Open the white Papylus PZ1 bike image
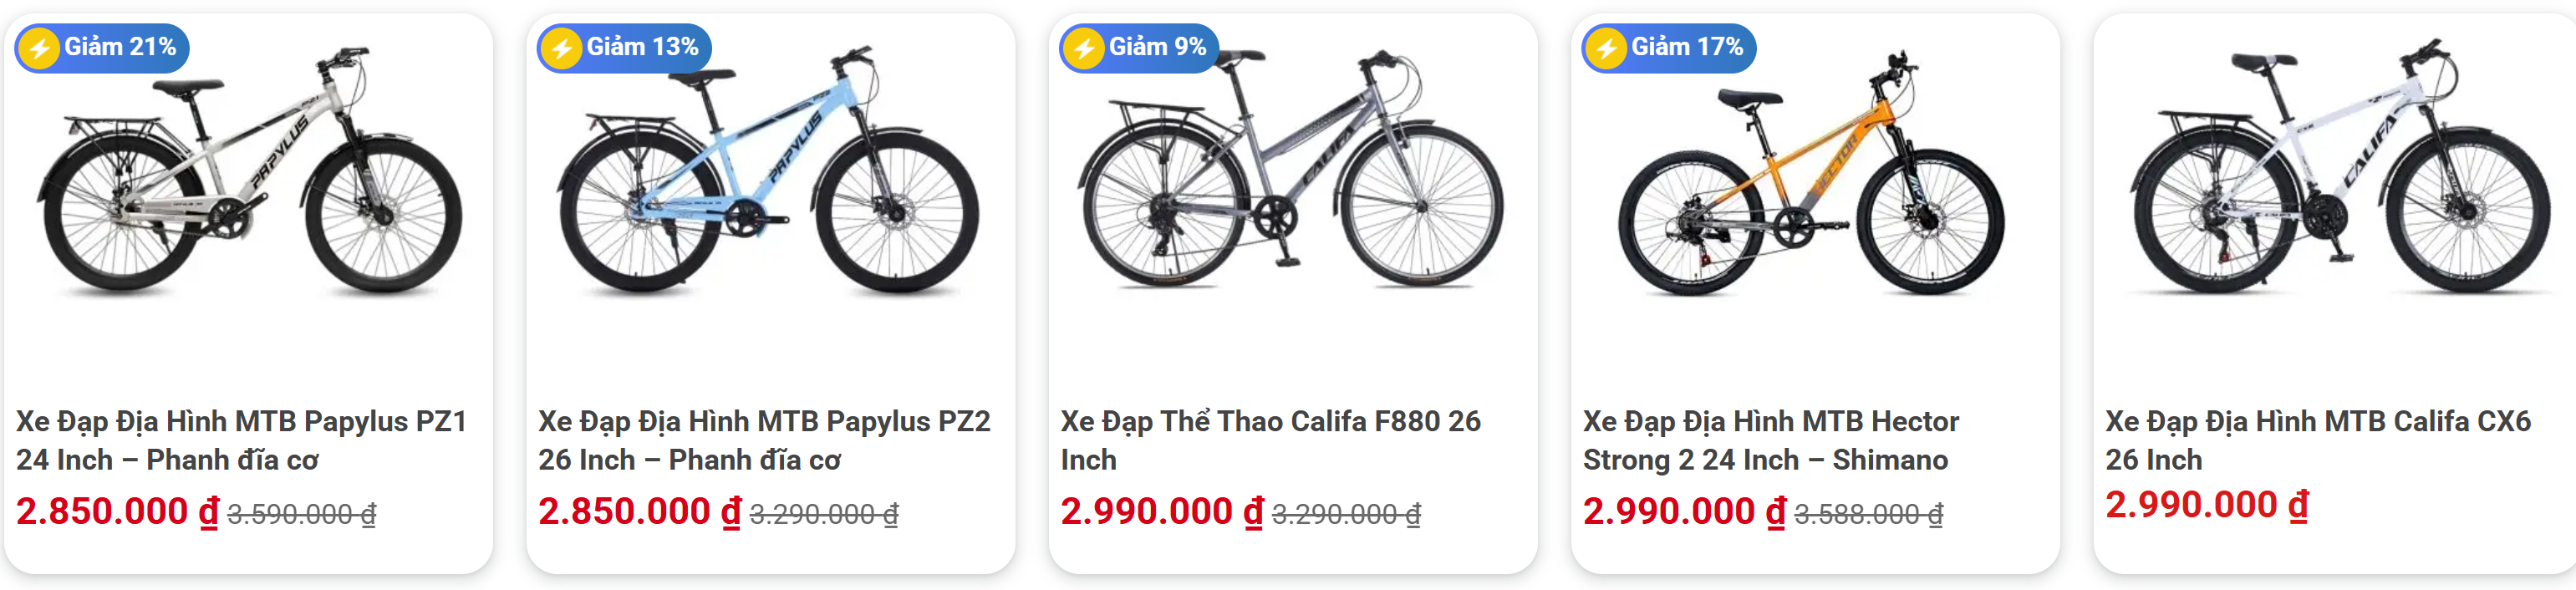The width and height of the screenshot is (2576, 590). [250, 175]
